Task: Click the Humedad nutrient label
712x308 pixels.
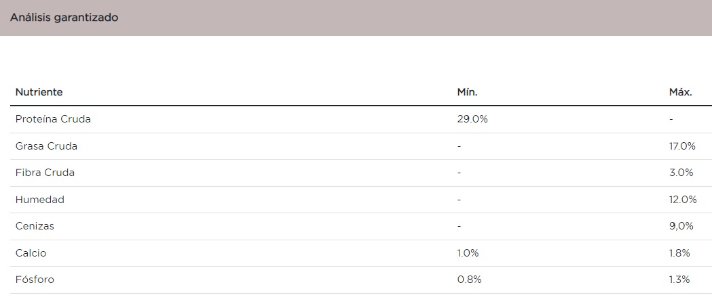Action: coord(39,200)
